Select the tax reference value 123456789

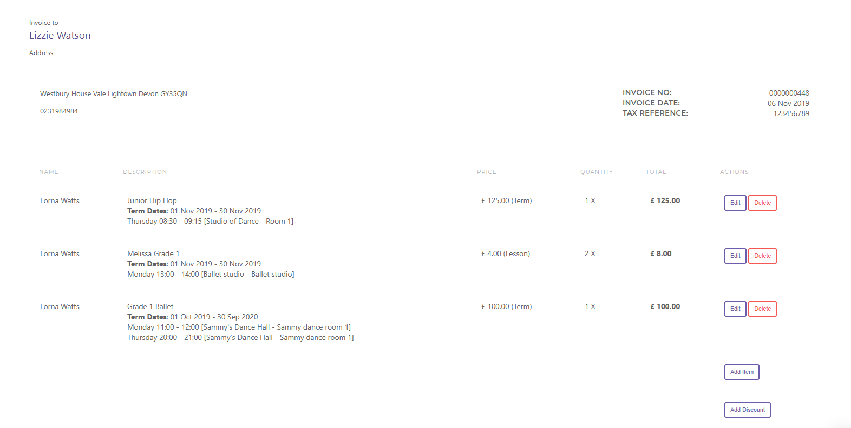click(x=791, y=113)
